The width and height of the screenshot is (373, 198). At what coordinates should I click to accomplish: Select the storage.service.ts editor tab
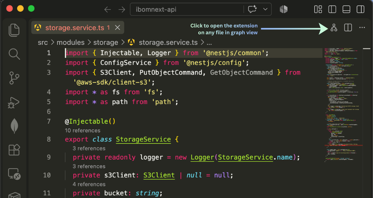click(x=78, y=27)
